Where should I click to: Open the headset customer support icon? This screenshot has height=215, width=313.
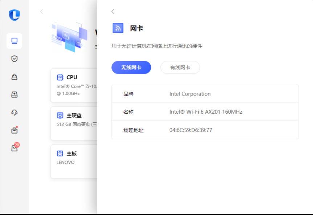[x=15, y=113]
